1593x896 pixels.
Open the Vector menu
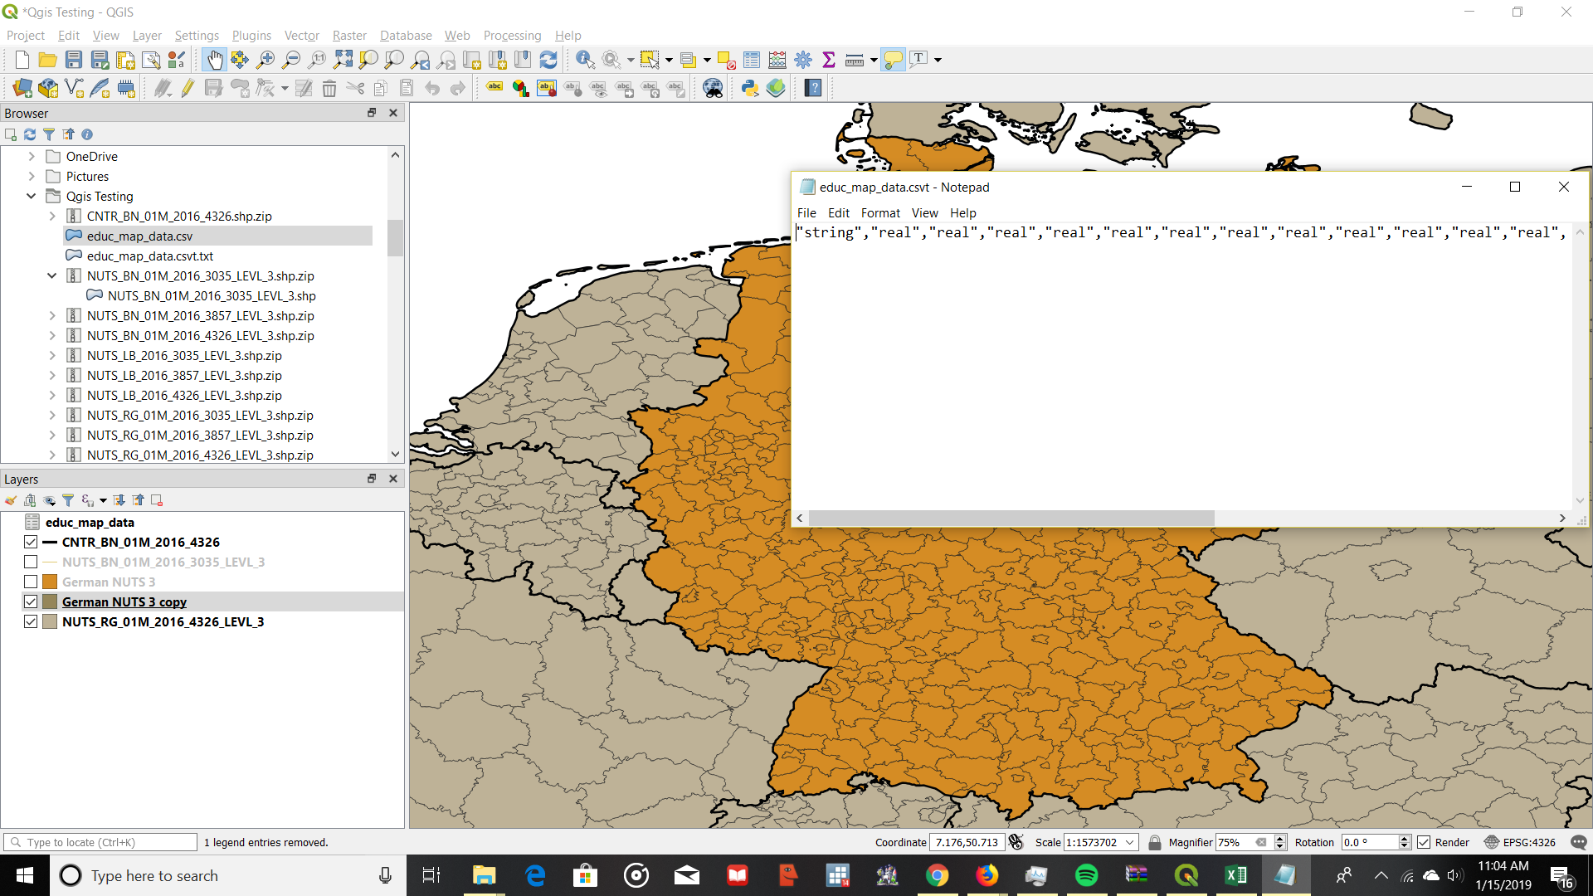click(302, 35)
